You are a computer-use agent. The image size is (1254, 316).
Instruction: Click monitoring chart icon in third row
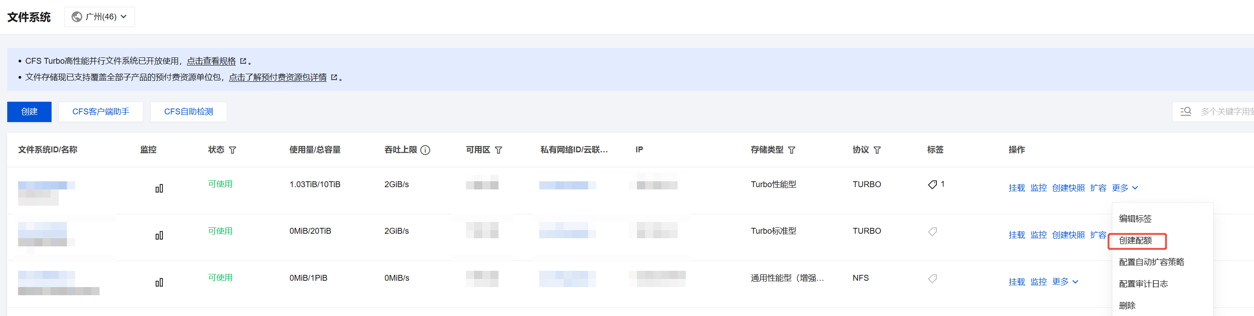[x=159, y=282]
